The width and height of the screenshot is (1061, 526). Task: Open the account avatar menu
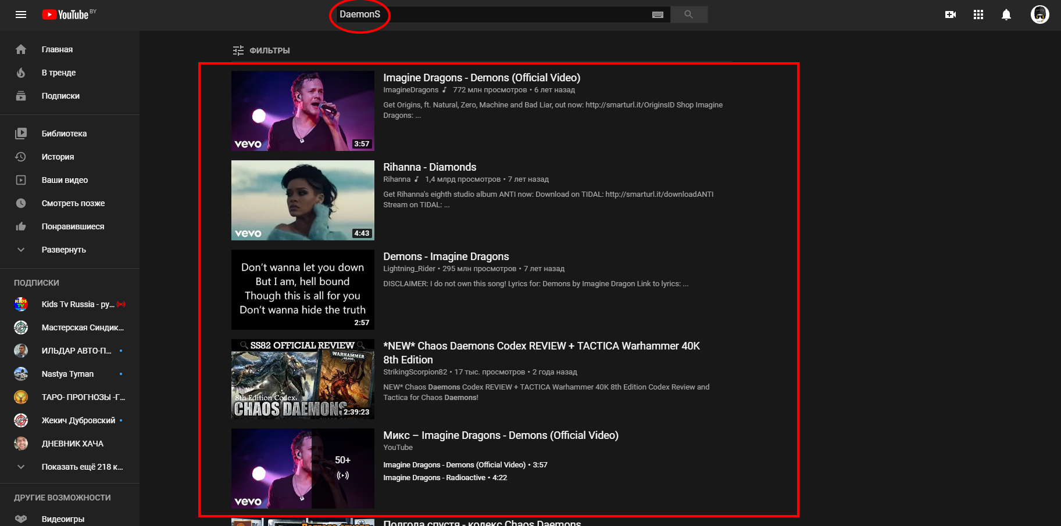[x=1039, y=15]
